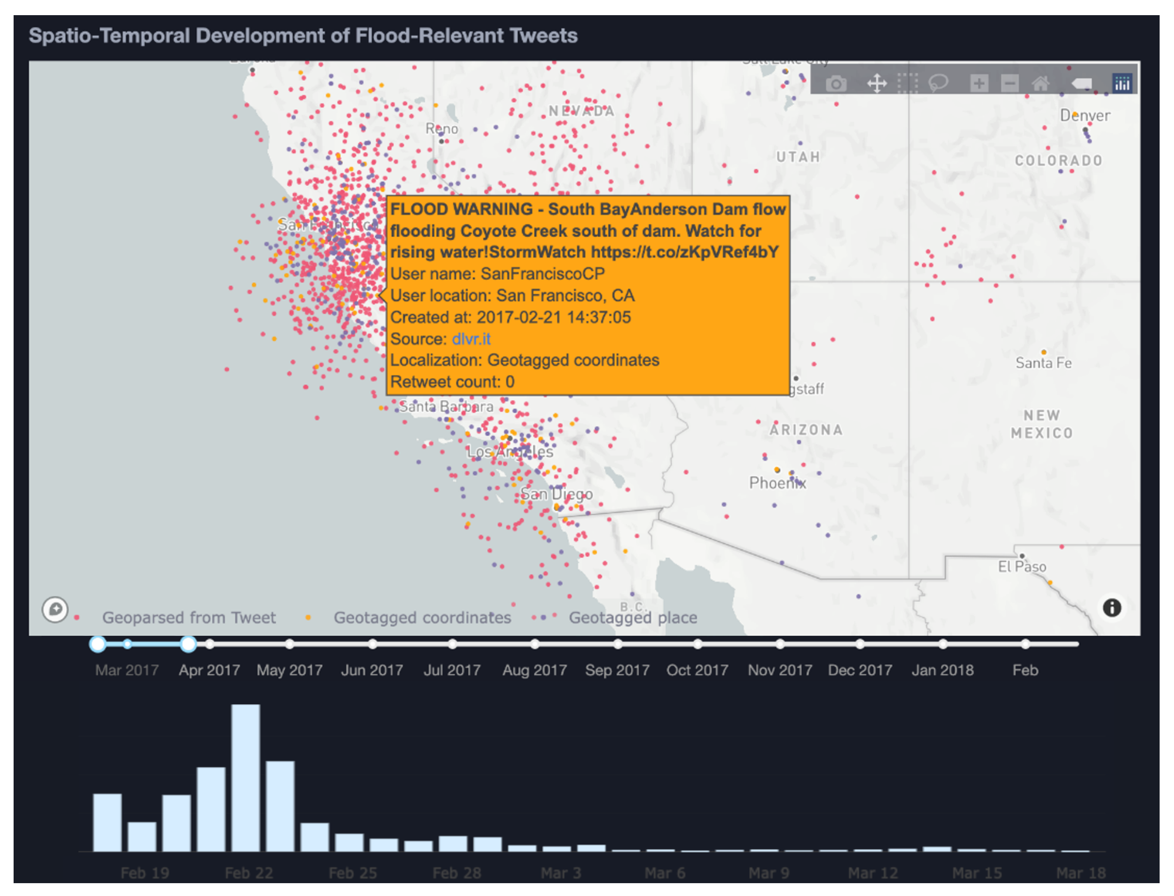Open map attribution info icon
This screenshot has width=1174, height=896.
point(1111,608)
